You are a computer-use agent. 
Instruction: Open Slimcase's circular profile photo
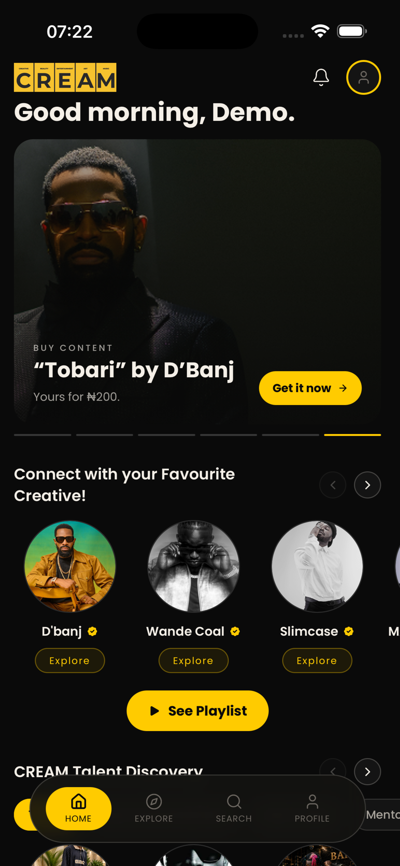click(x=317, y=566)
